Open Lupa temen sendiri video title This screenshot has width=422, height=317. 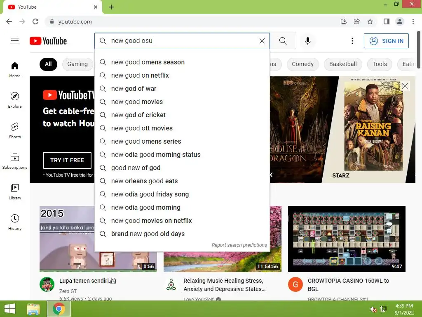(x=87, y=281)
